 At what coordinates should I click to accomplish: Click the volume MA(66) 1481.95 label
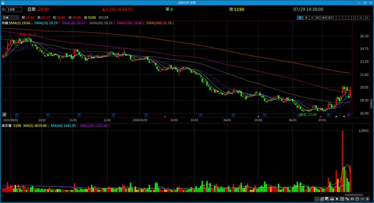click(x=65, y=126)
